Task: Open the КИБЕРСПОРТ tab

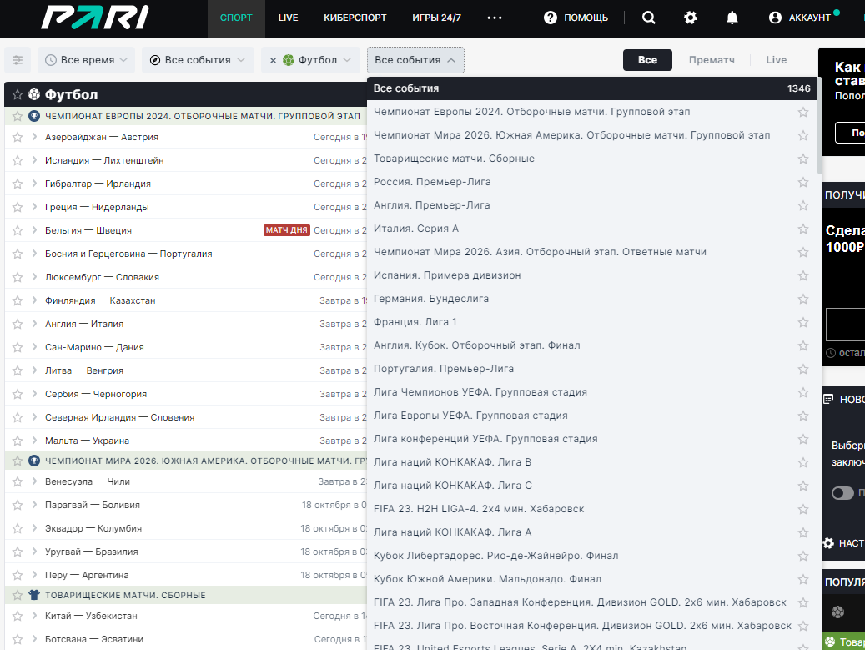Action: coord(355,18)
